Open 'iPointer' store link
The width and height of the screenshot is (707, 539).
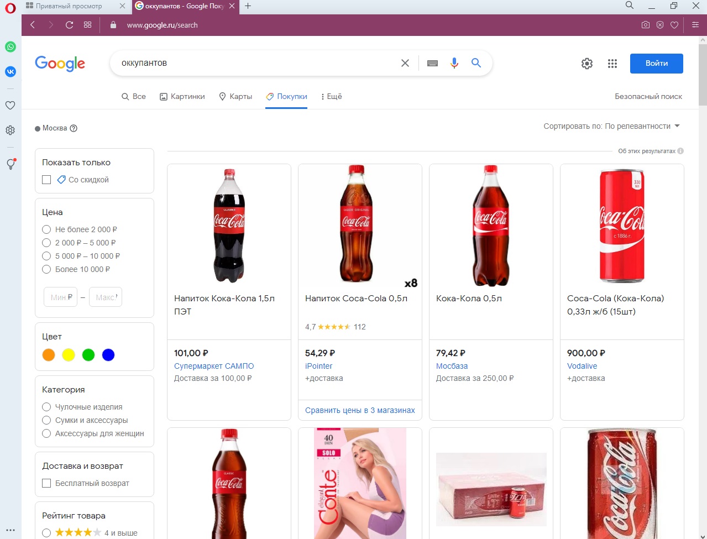(319, 366)
